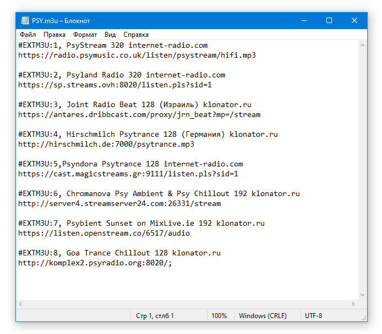Click the cast.magicstreams.gr:9111 URL line
The height and width of the screenshot is (334, 382).
click(128, 174)
